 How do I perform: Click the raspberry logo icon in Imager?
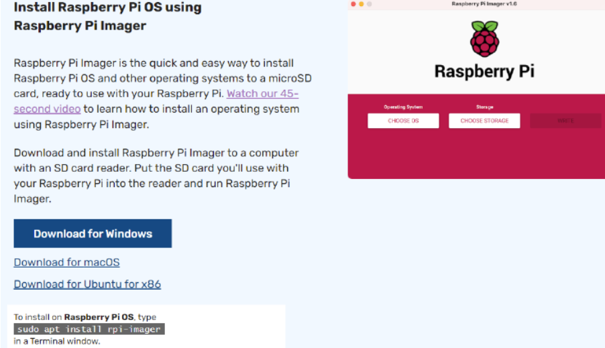[485, 39]
